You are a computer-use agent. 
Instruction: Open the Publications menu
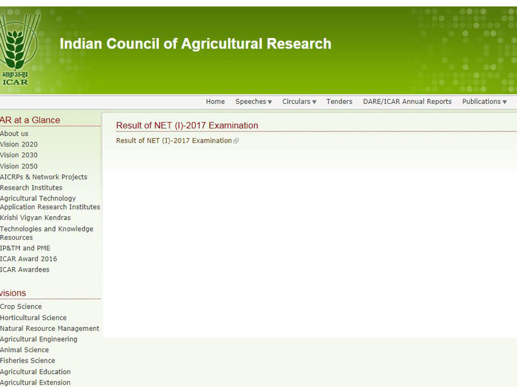click(481, 101)
